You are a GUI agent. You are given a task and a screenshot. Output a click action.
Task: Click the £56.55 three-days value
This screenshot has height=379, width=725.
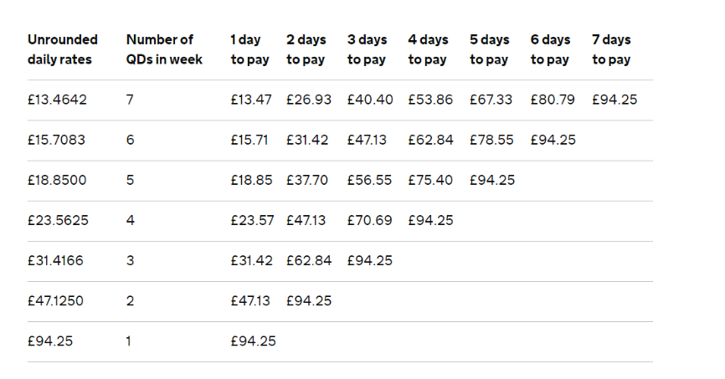(x=369, y=180)
